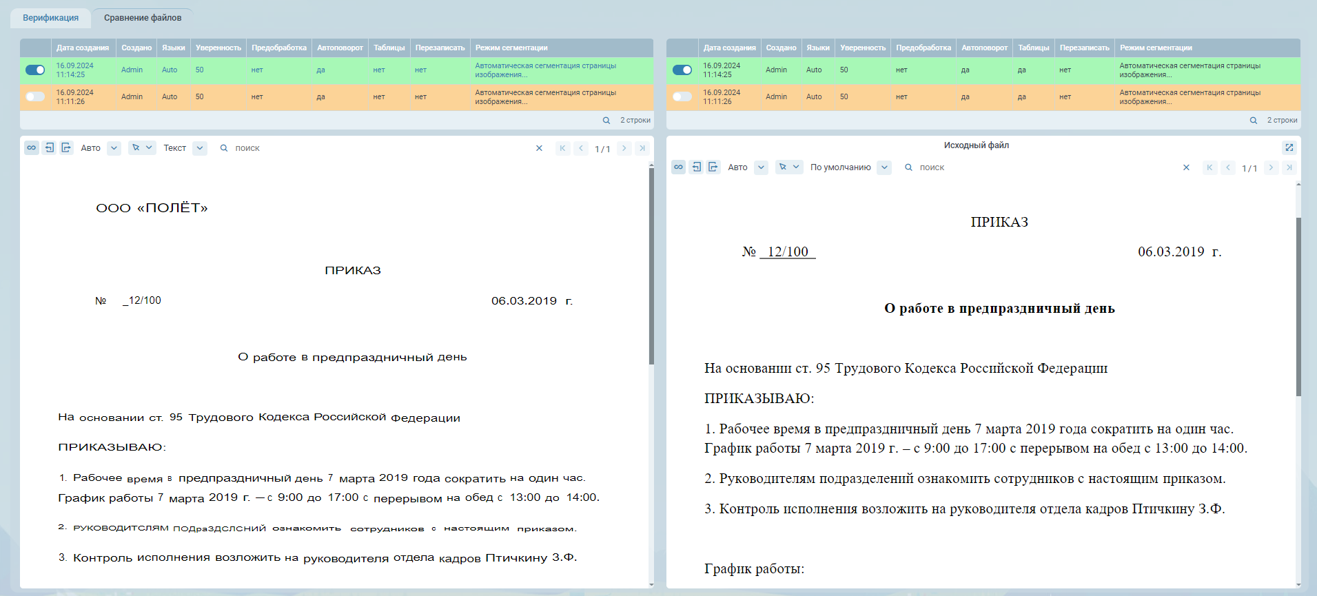The width and height of the screenshot is (1317, 596).
Task: Open the 'Текст' view mode dropdown
Action: pyautogui.click(x=200, y=148)
